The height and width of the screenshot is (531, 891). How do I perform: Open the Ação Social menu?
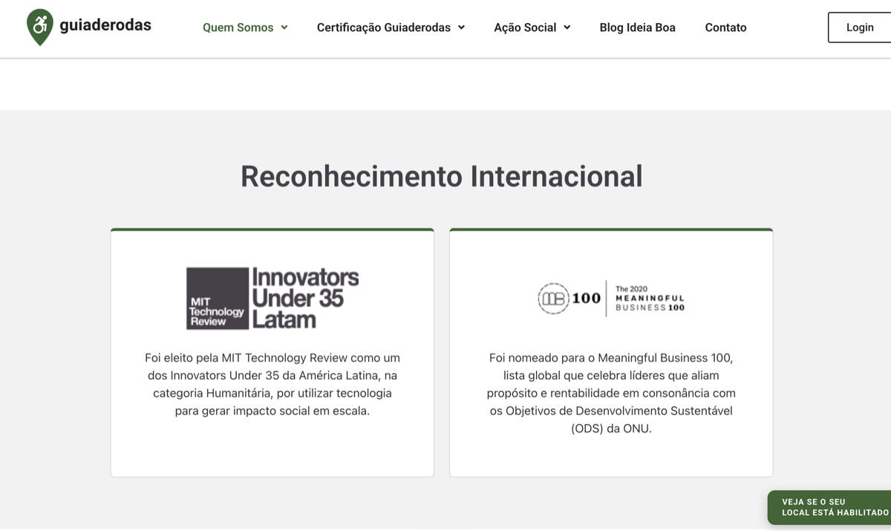coord(525,27)
